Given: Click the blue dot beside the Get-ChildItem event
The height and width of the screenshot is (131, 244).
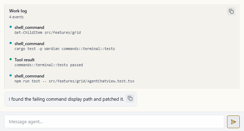Looking at the screenshot, I should point(11,27).
